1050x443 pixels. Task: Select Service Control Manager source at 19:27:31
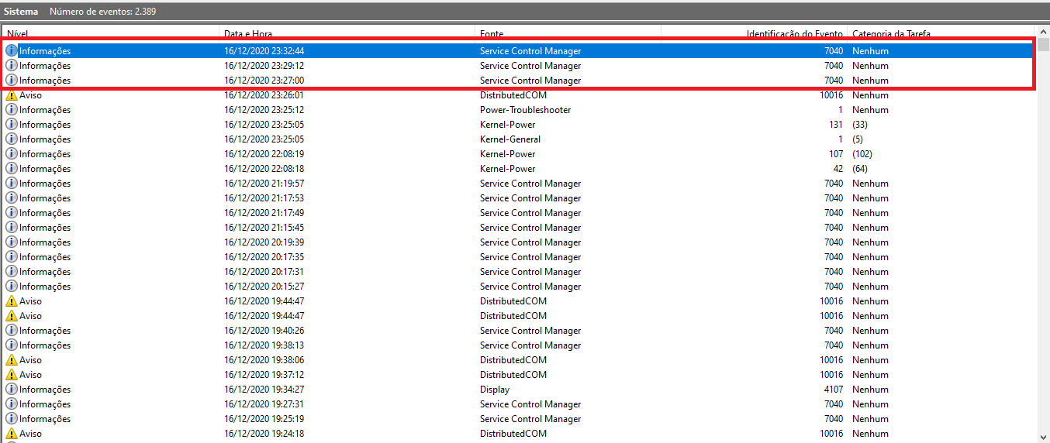530,404
